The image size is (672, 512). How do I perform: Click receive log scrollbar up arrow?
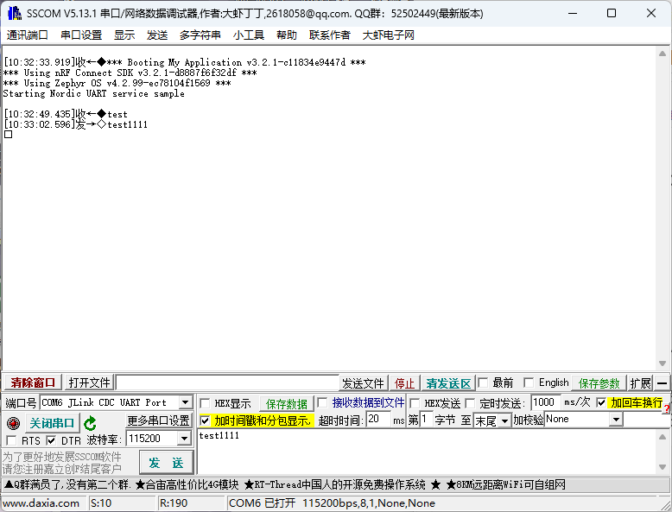(662, 54)
